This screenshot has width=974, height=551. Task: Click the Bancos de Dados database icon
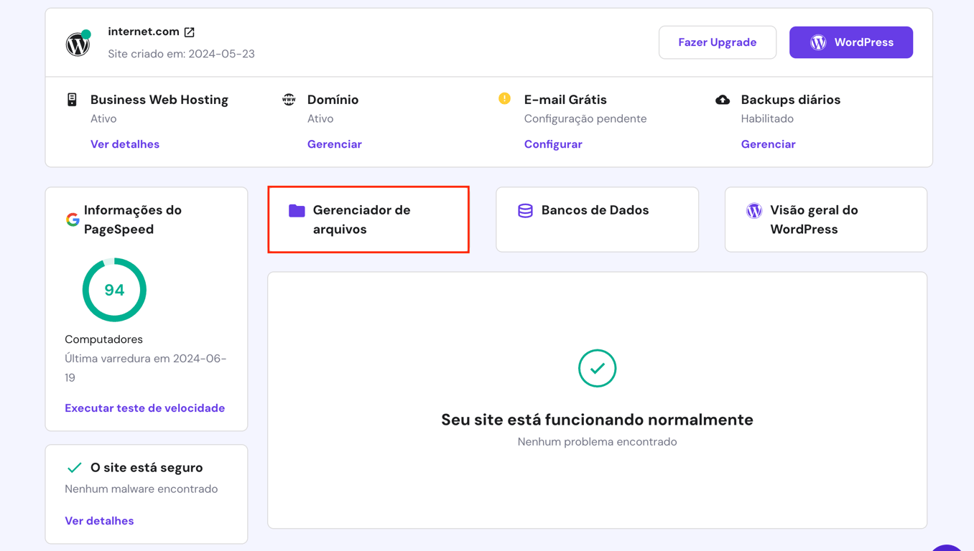click(x=524, y=210)
